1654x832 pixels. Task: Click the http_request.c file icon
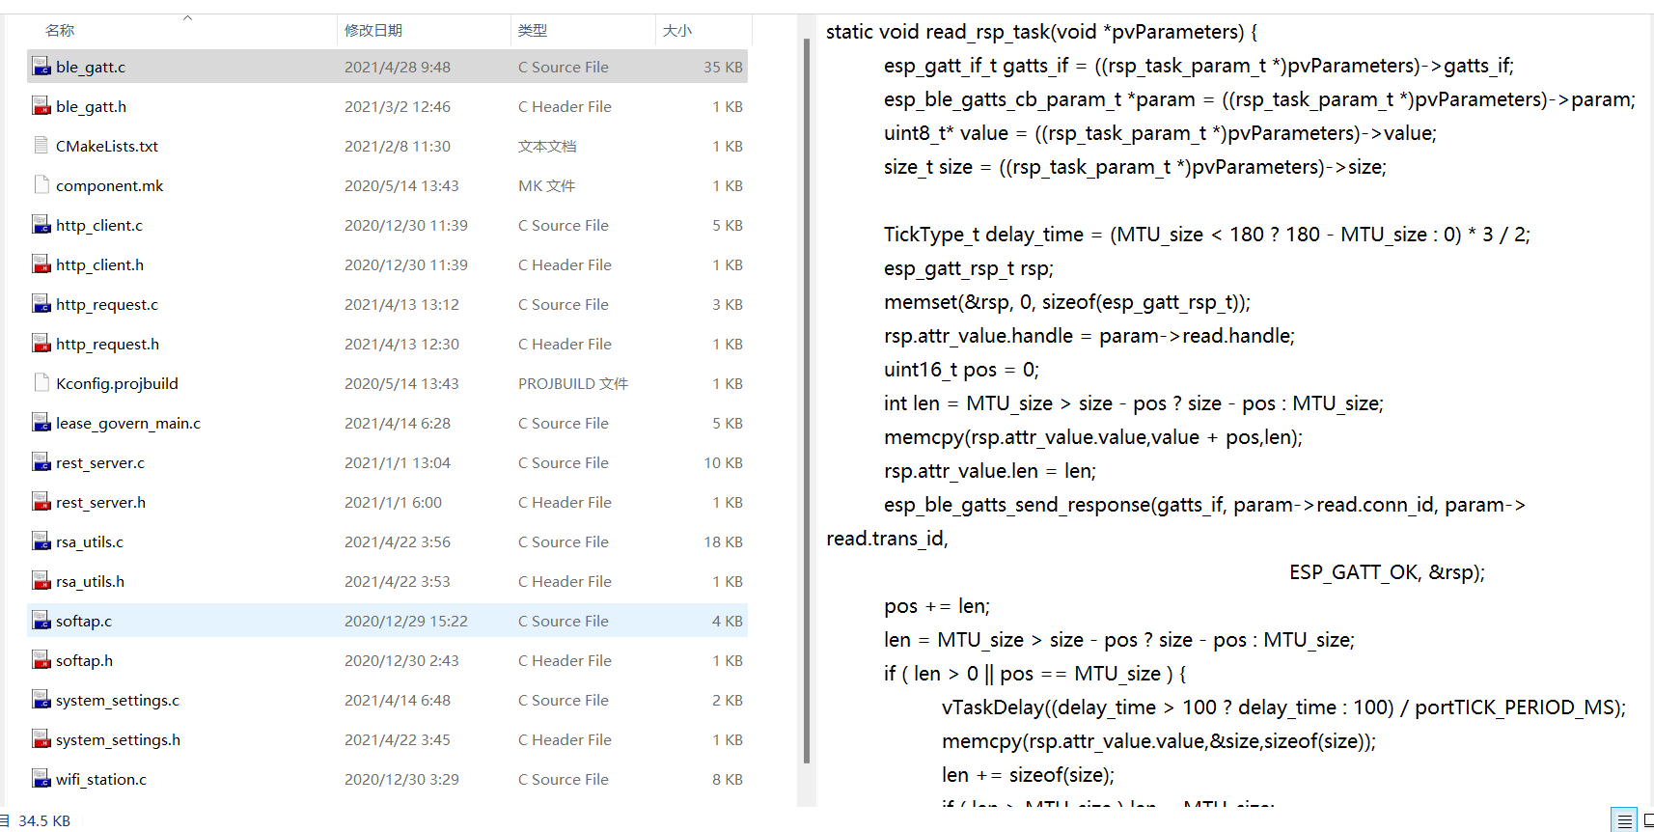[x=41, y=304]
